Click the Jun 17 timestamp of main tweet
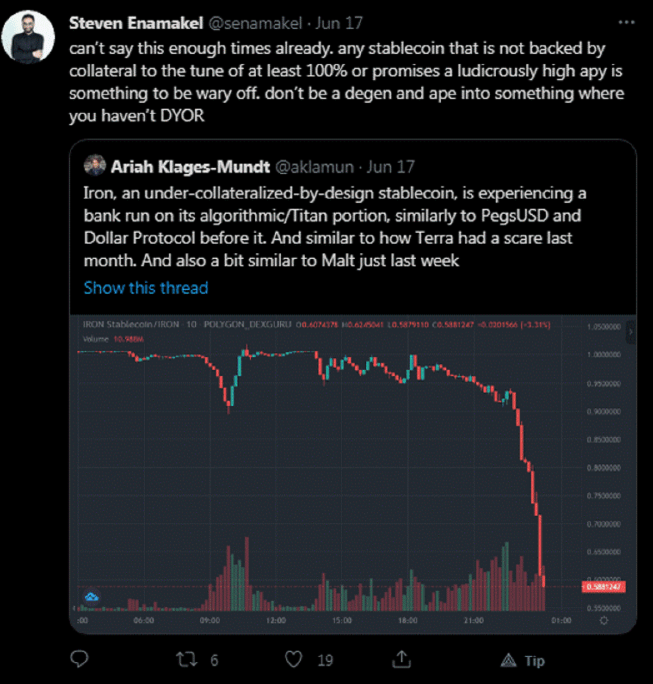653x684 pixels. [338, 23]
